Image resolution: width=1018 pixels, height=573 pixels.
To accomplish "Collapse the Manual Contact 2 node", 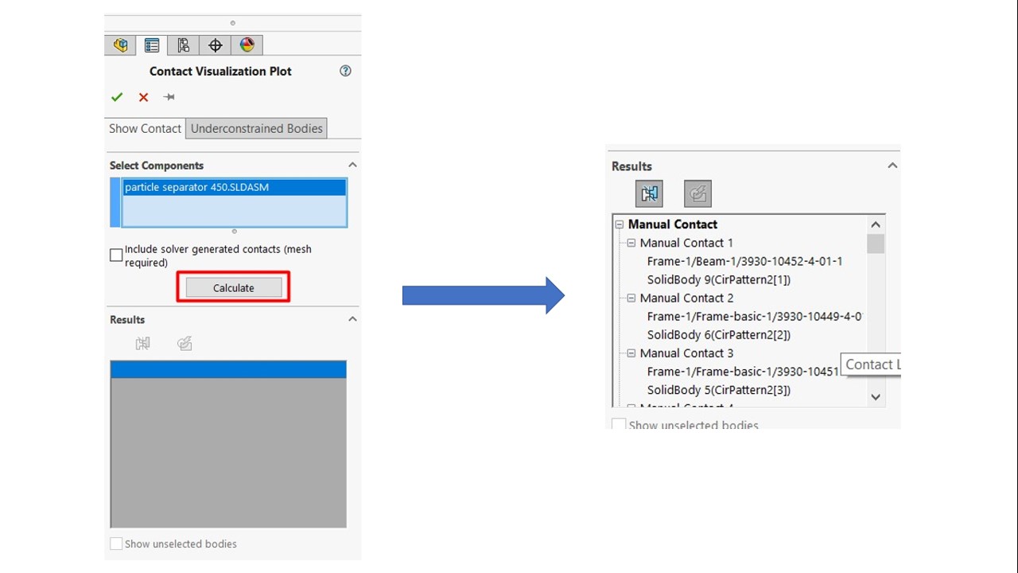I will (x=631, y=298).
